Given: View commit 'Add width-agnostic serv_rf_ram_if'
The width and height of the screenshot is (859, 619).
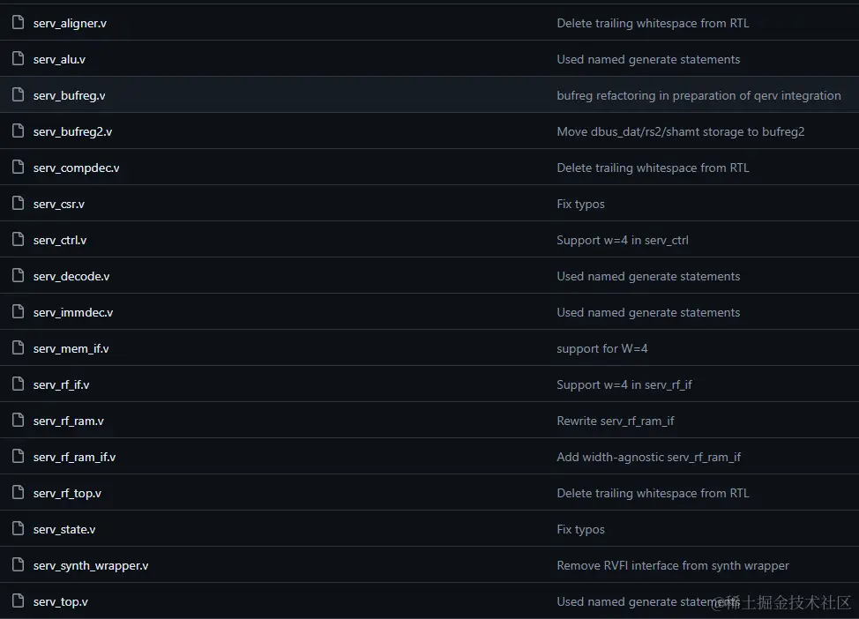Looking at the screenshot, I should click(x=648, y=457).
